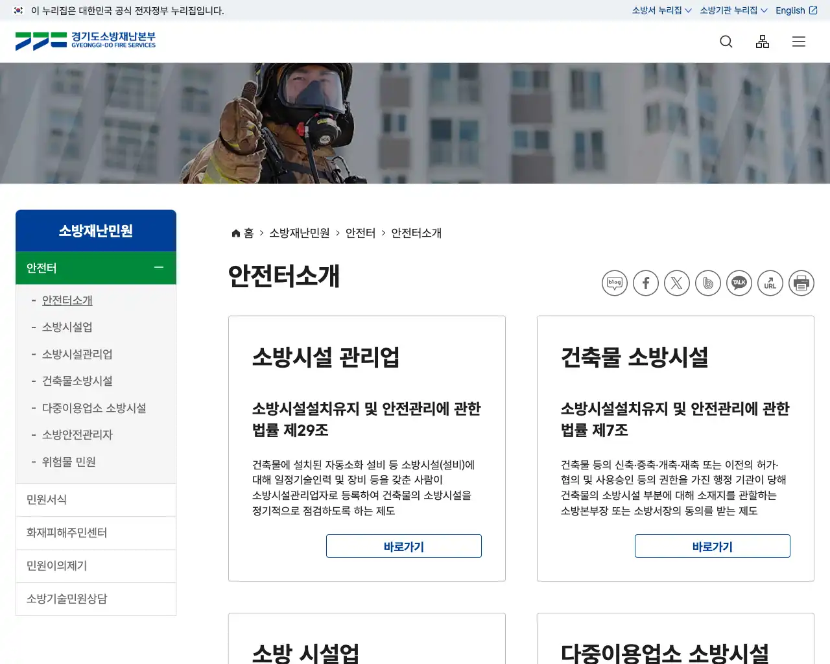
Task: Switch to the English site
Action: coord(796,10)
